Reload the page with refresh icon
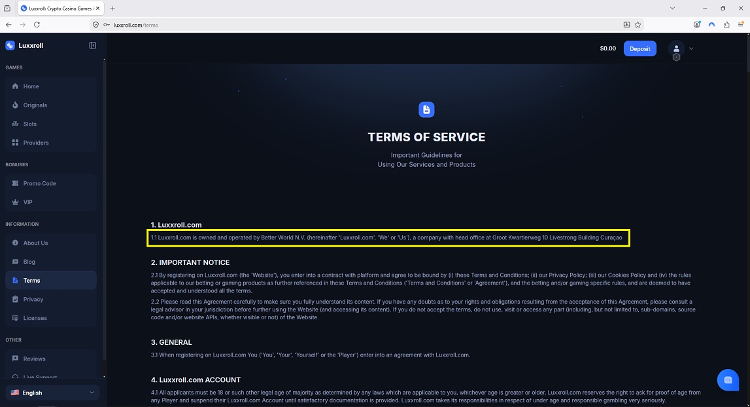 coord(37,24)
